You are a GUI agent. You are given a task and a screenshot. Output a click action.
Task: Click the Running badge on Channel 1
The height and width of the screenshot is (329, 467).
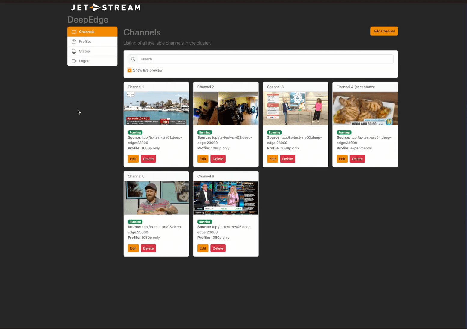135,132
